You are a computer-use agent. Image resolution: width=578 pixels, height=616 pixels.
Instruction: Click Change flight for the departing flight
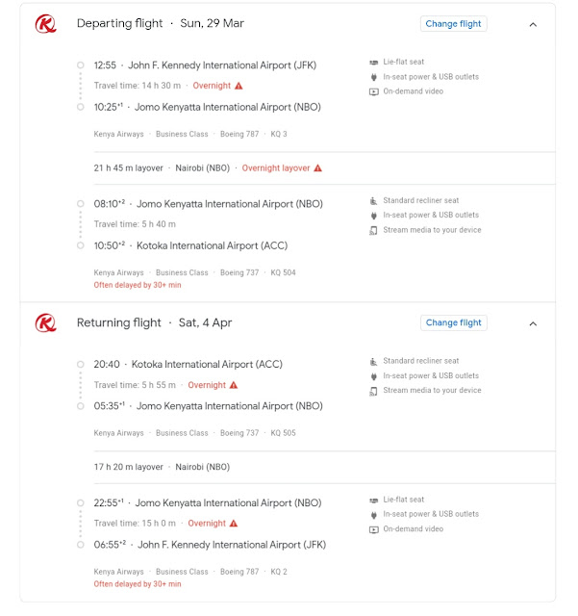point(454,24)
